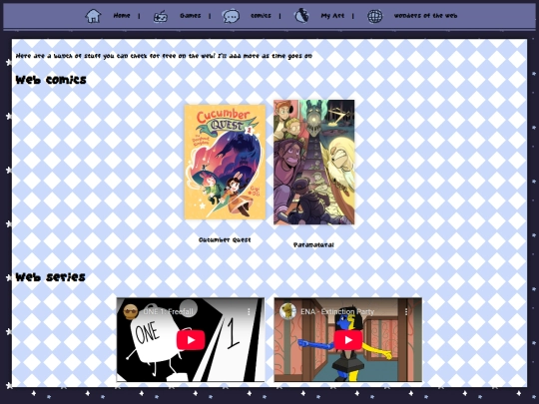Play the ENA - Extinction Party video
This screenshot has height=404, width=539.
[348, 340]
